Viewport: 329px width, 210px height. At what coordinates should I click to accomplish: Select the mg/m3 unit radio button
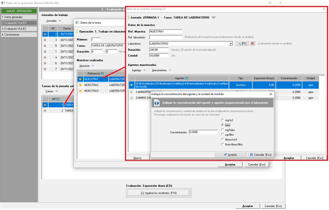[223, 120]
